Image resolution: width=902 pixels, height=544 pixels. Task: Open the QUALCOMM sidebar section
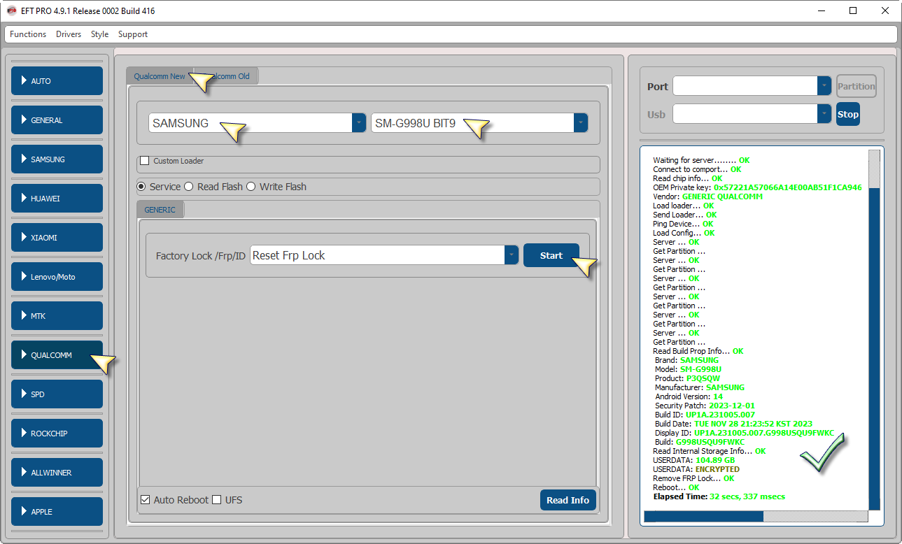pyautogui.click(x=57, y=355)
